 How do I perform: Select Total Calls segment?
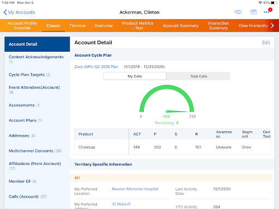point(198,76)
